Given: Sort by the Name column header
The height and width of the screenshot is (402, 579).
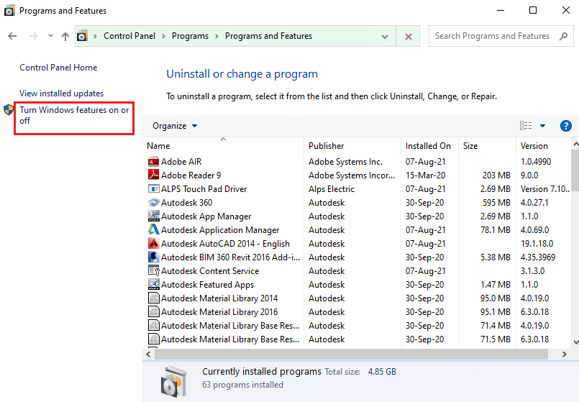Looking at the screenshot, I should (224, 146).
